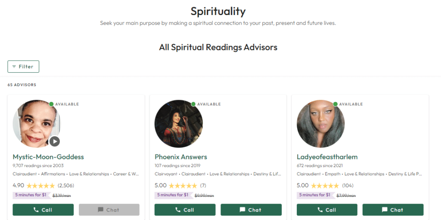Click Mystic-Moon-Goddess 5 minutes for $1 offer
Screen dimensions: 441x220
[x=30, y=195]
